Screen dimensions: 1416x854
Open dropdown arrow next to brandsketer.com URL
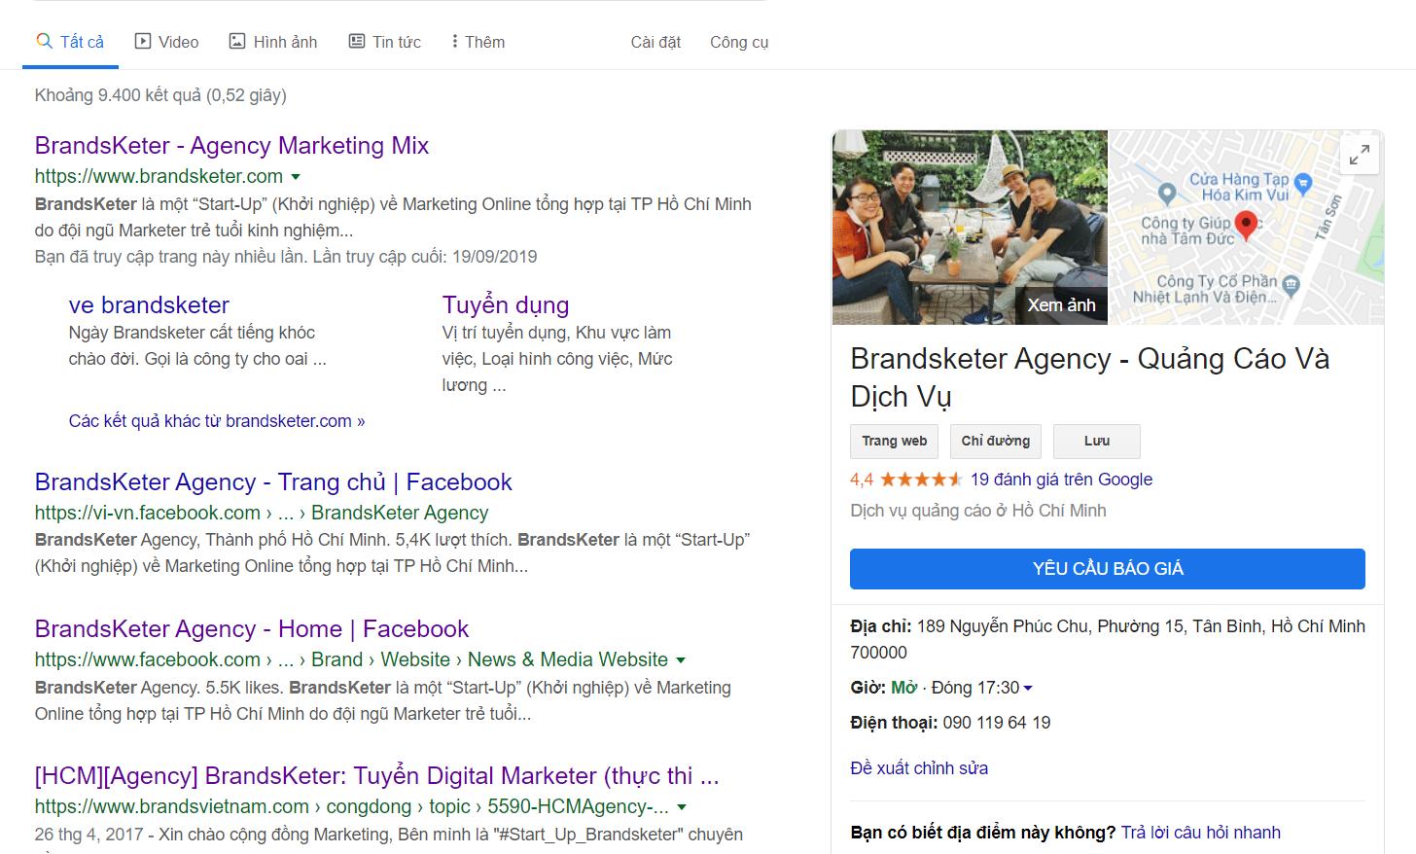point(296,177)
